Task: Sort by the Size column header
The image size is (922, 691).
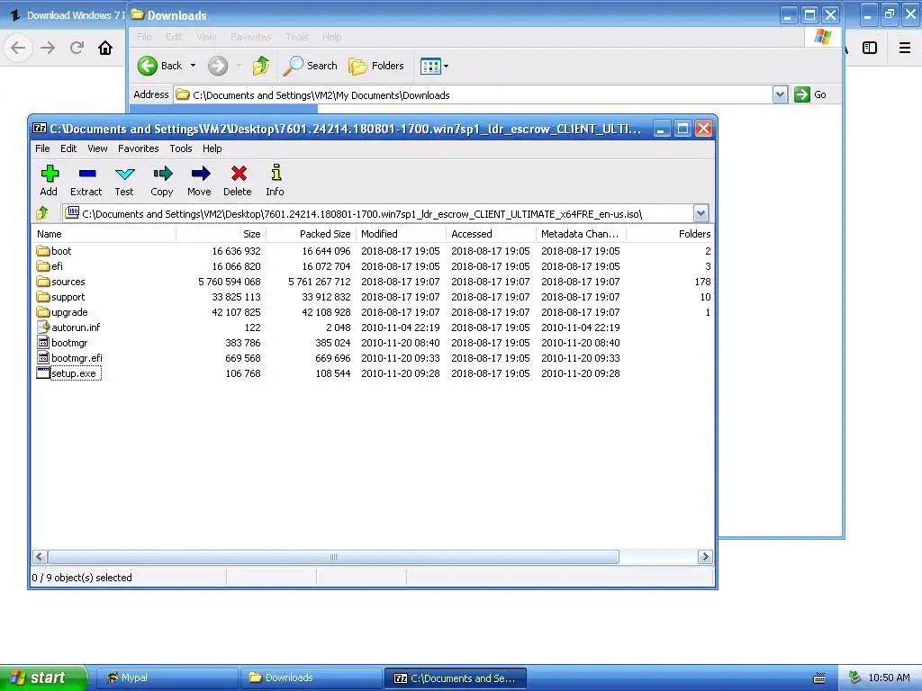Action: pos(221,234)
